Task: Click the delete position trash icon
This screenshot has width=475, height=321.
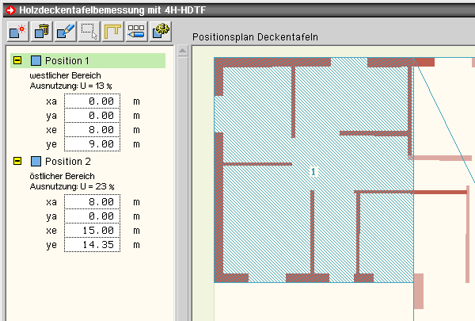Action: (41, 32)
